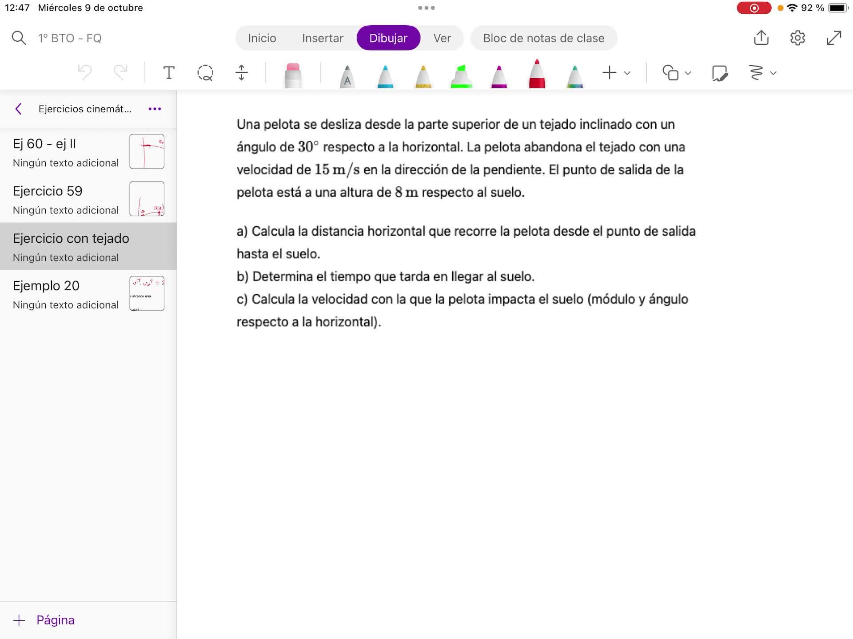
Task: Select the Text tool
Action: (169, 73)
